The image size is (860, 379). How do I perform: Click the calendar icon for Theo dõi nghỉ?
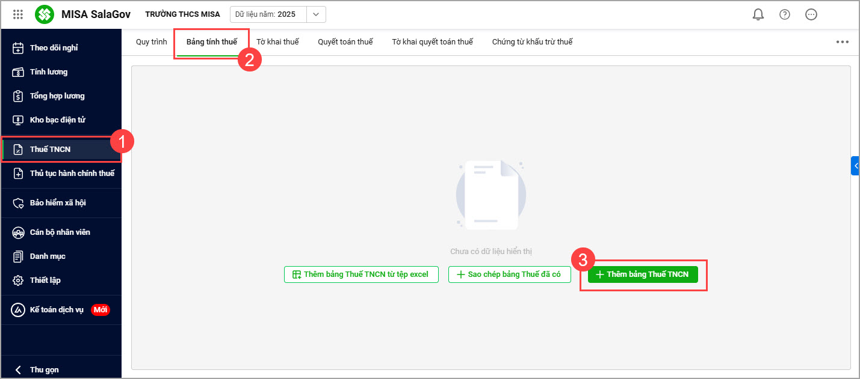[18, 48]
